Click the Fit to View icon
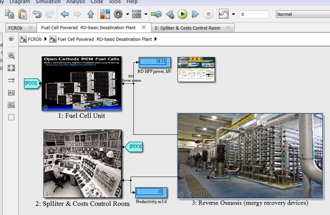The width and height of the screenshot is (330, 215). pos(11,68)
